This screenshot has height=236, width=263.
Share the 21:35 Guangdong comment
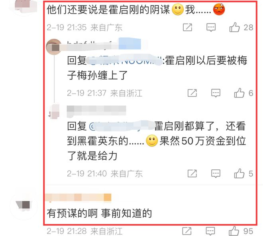187,28
